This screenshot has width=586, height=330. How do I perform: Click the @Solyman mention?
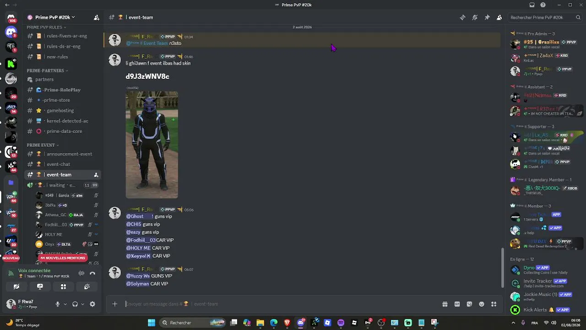137,284
